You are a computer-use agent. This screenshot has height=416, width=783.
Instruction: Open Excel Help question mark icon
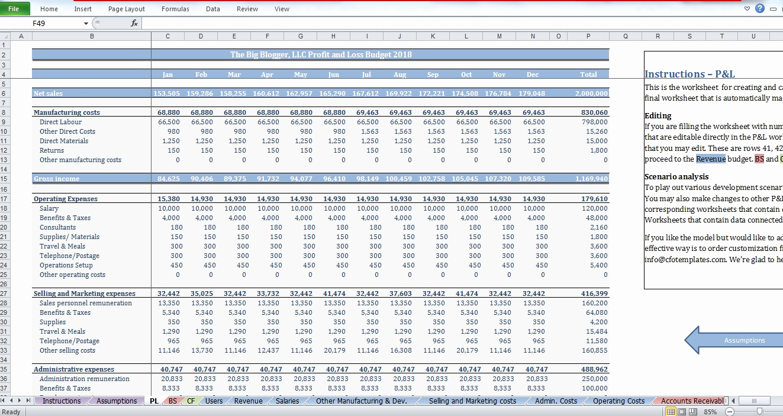click(x=759, y=9)
